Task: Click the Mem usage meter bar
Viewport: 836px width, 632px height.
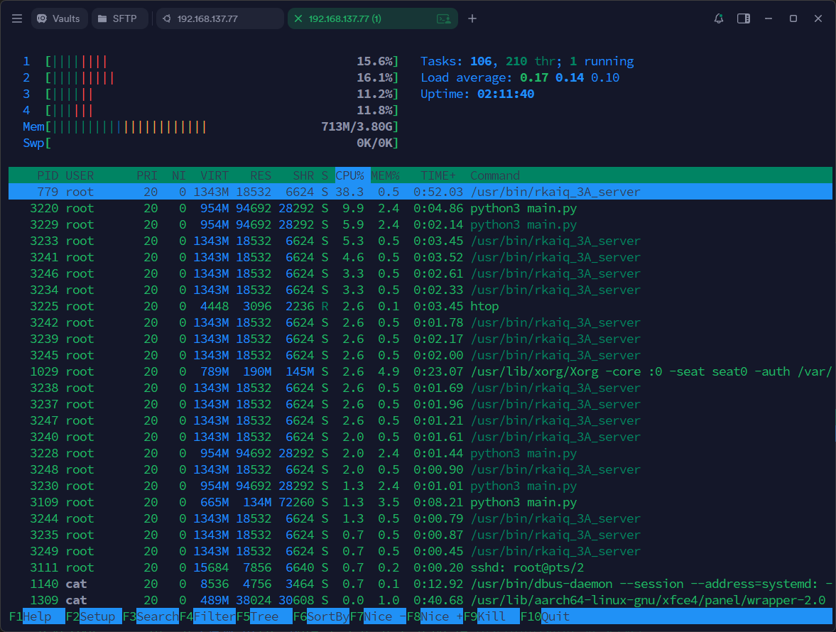Action: click(129, 127)
